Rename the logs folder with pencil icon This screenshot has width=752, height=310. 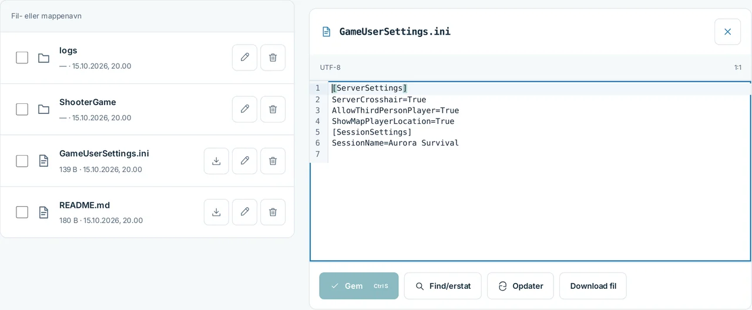pos(244,58)
